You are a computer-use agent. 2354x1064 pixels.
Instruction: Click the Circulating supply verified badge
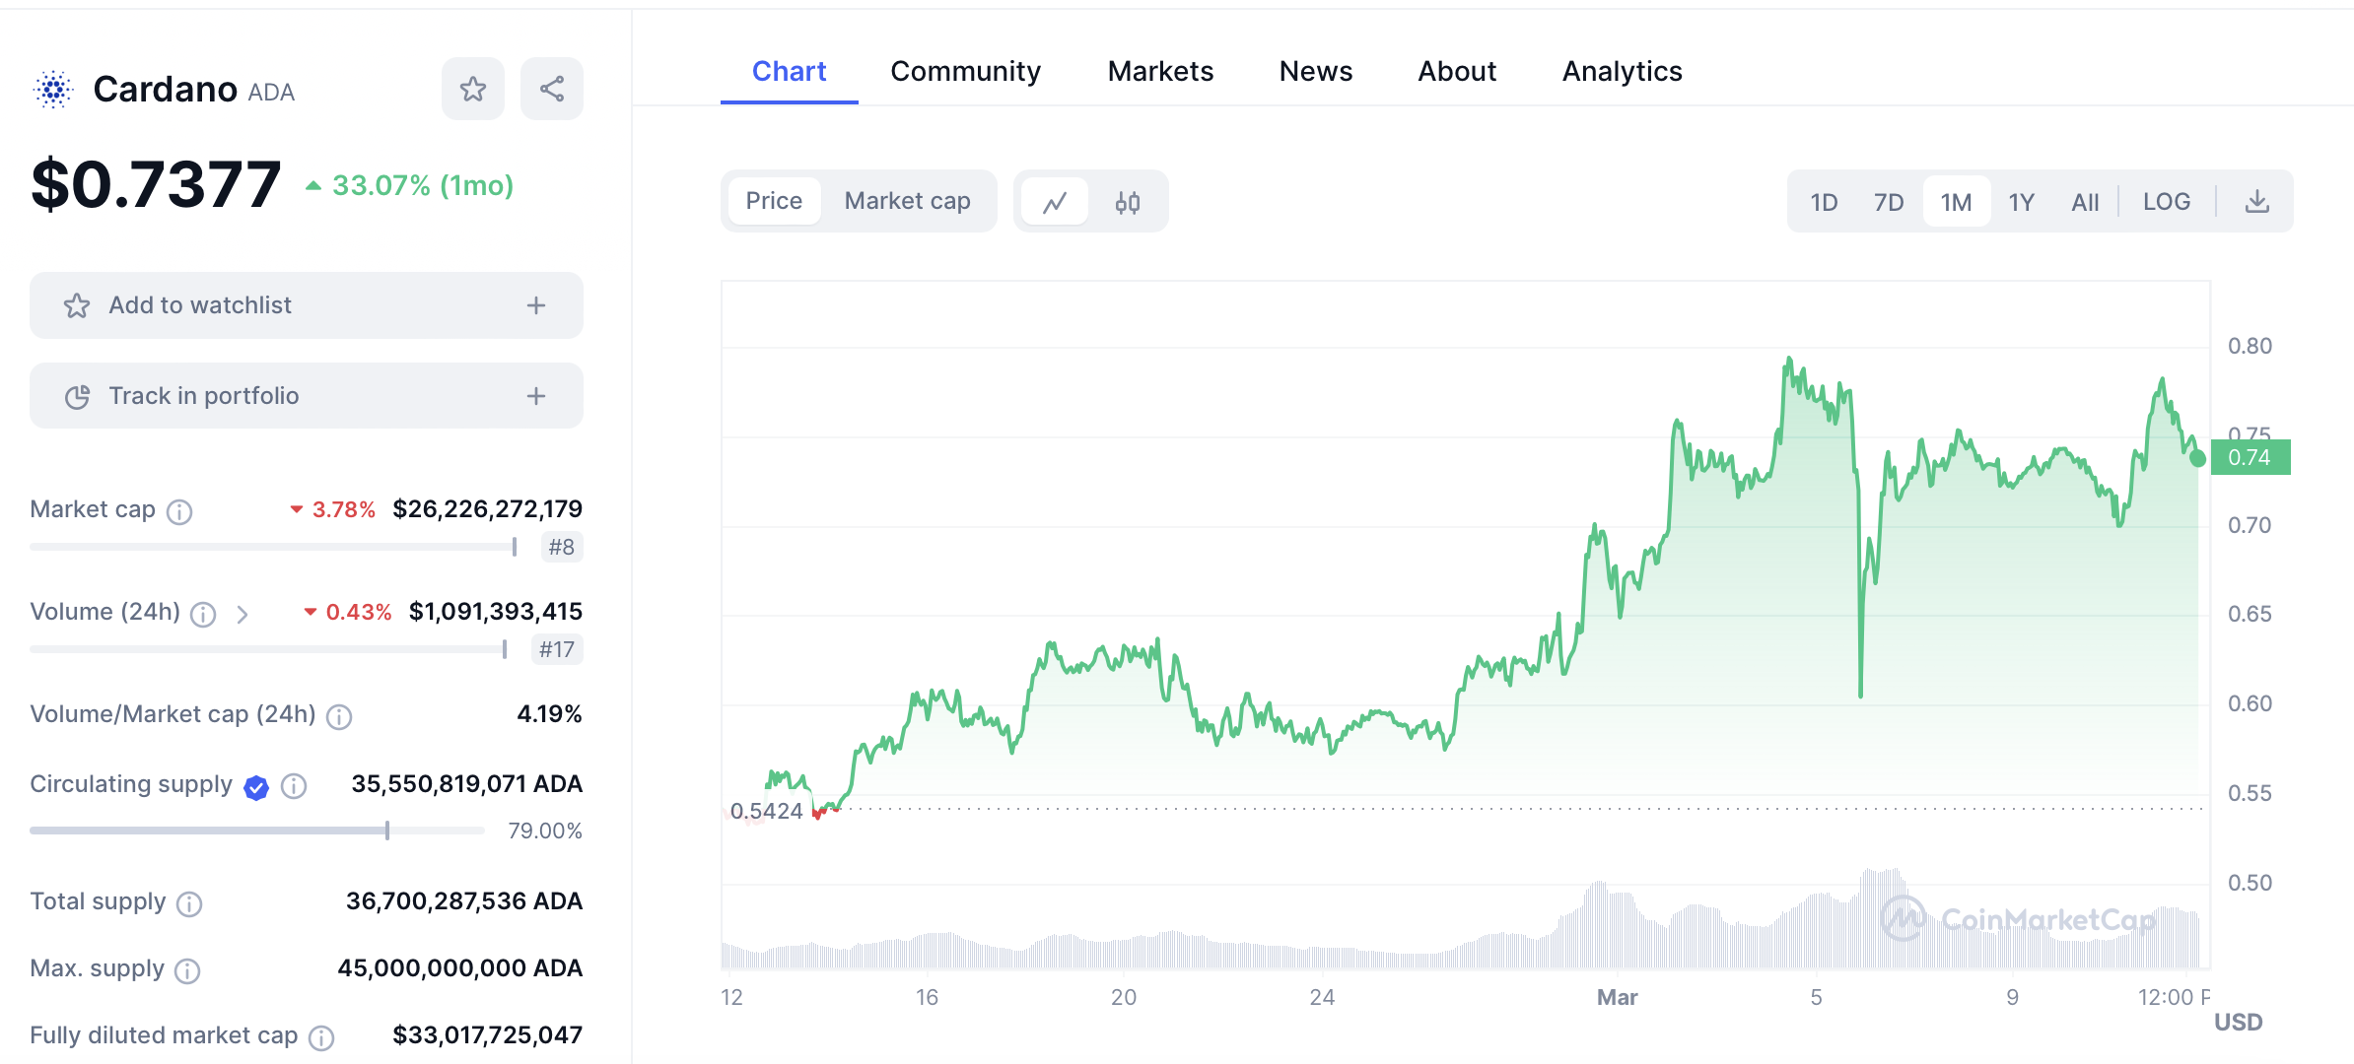point(256,787)
